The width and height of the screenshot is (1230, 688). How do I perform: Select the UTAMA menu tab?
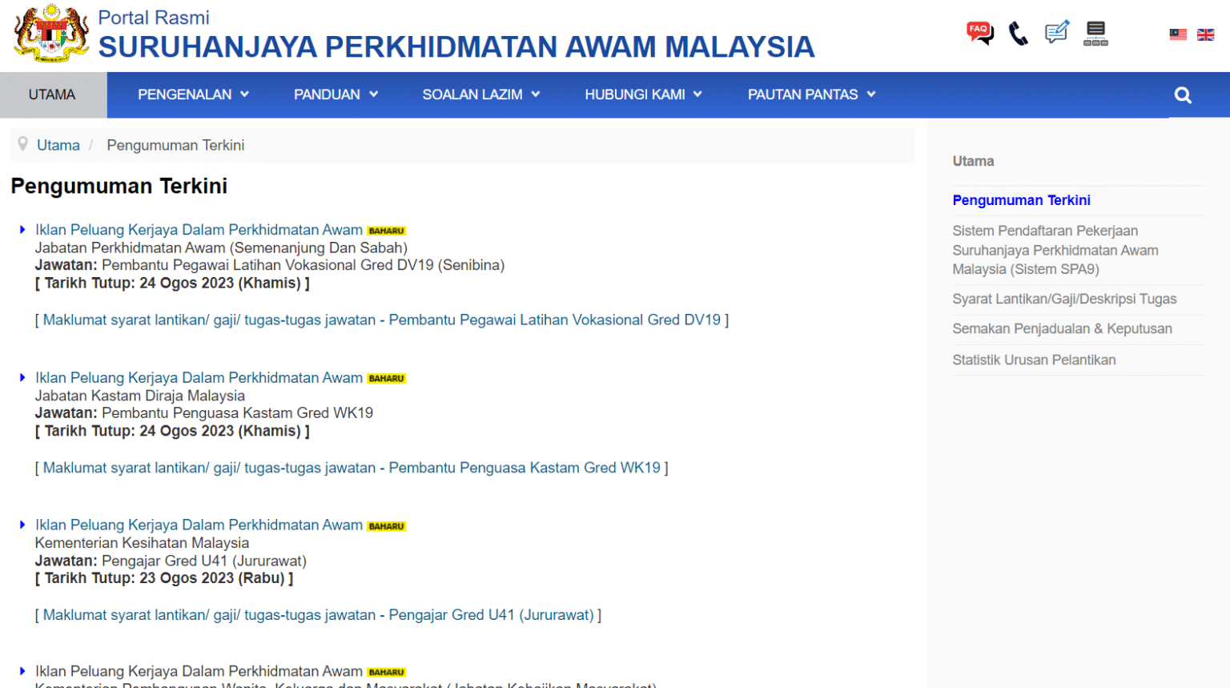53,95
